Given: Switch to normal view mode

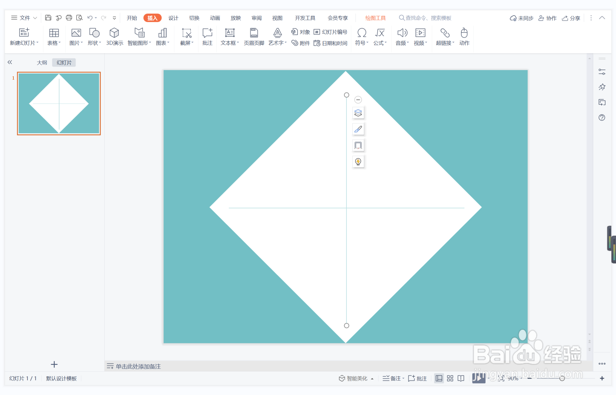Looking at the screenshot, I should point(439,378).
